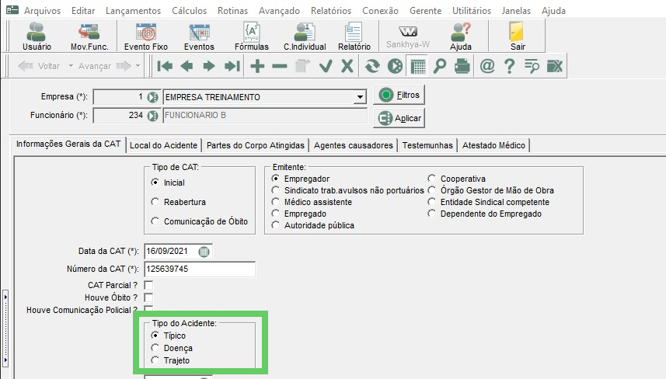The image size is (666, 379).
Task: Cancel changes with X icon
Action: 347,66
